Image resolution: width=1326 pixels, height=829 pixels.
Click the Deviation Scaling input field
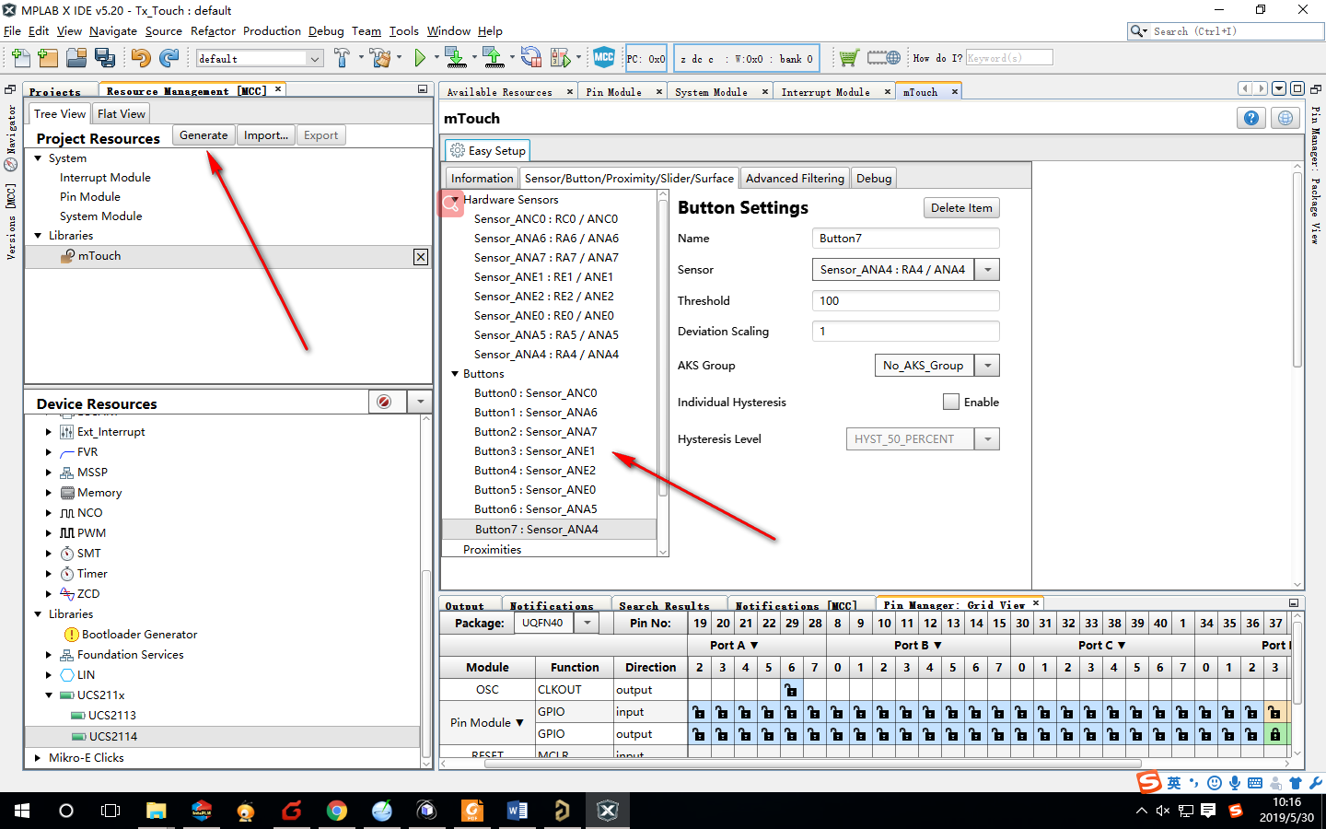[906, 332]
